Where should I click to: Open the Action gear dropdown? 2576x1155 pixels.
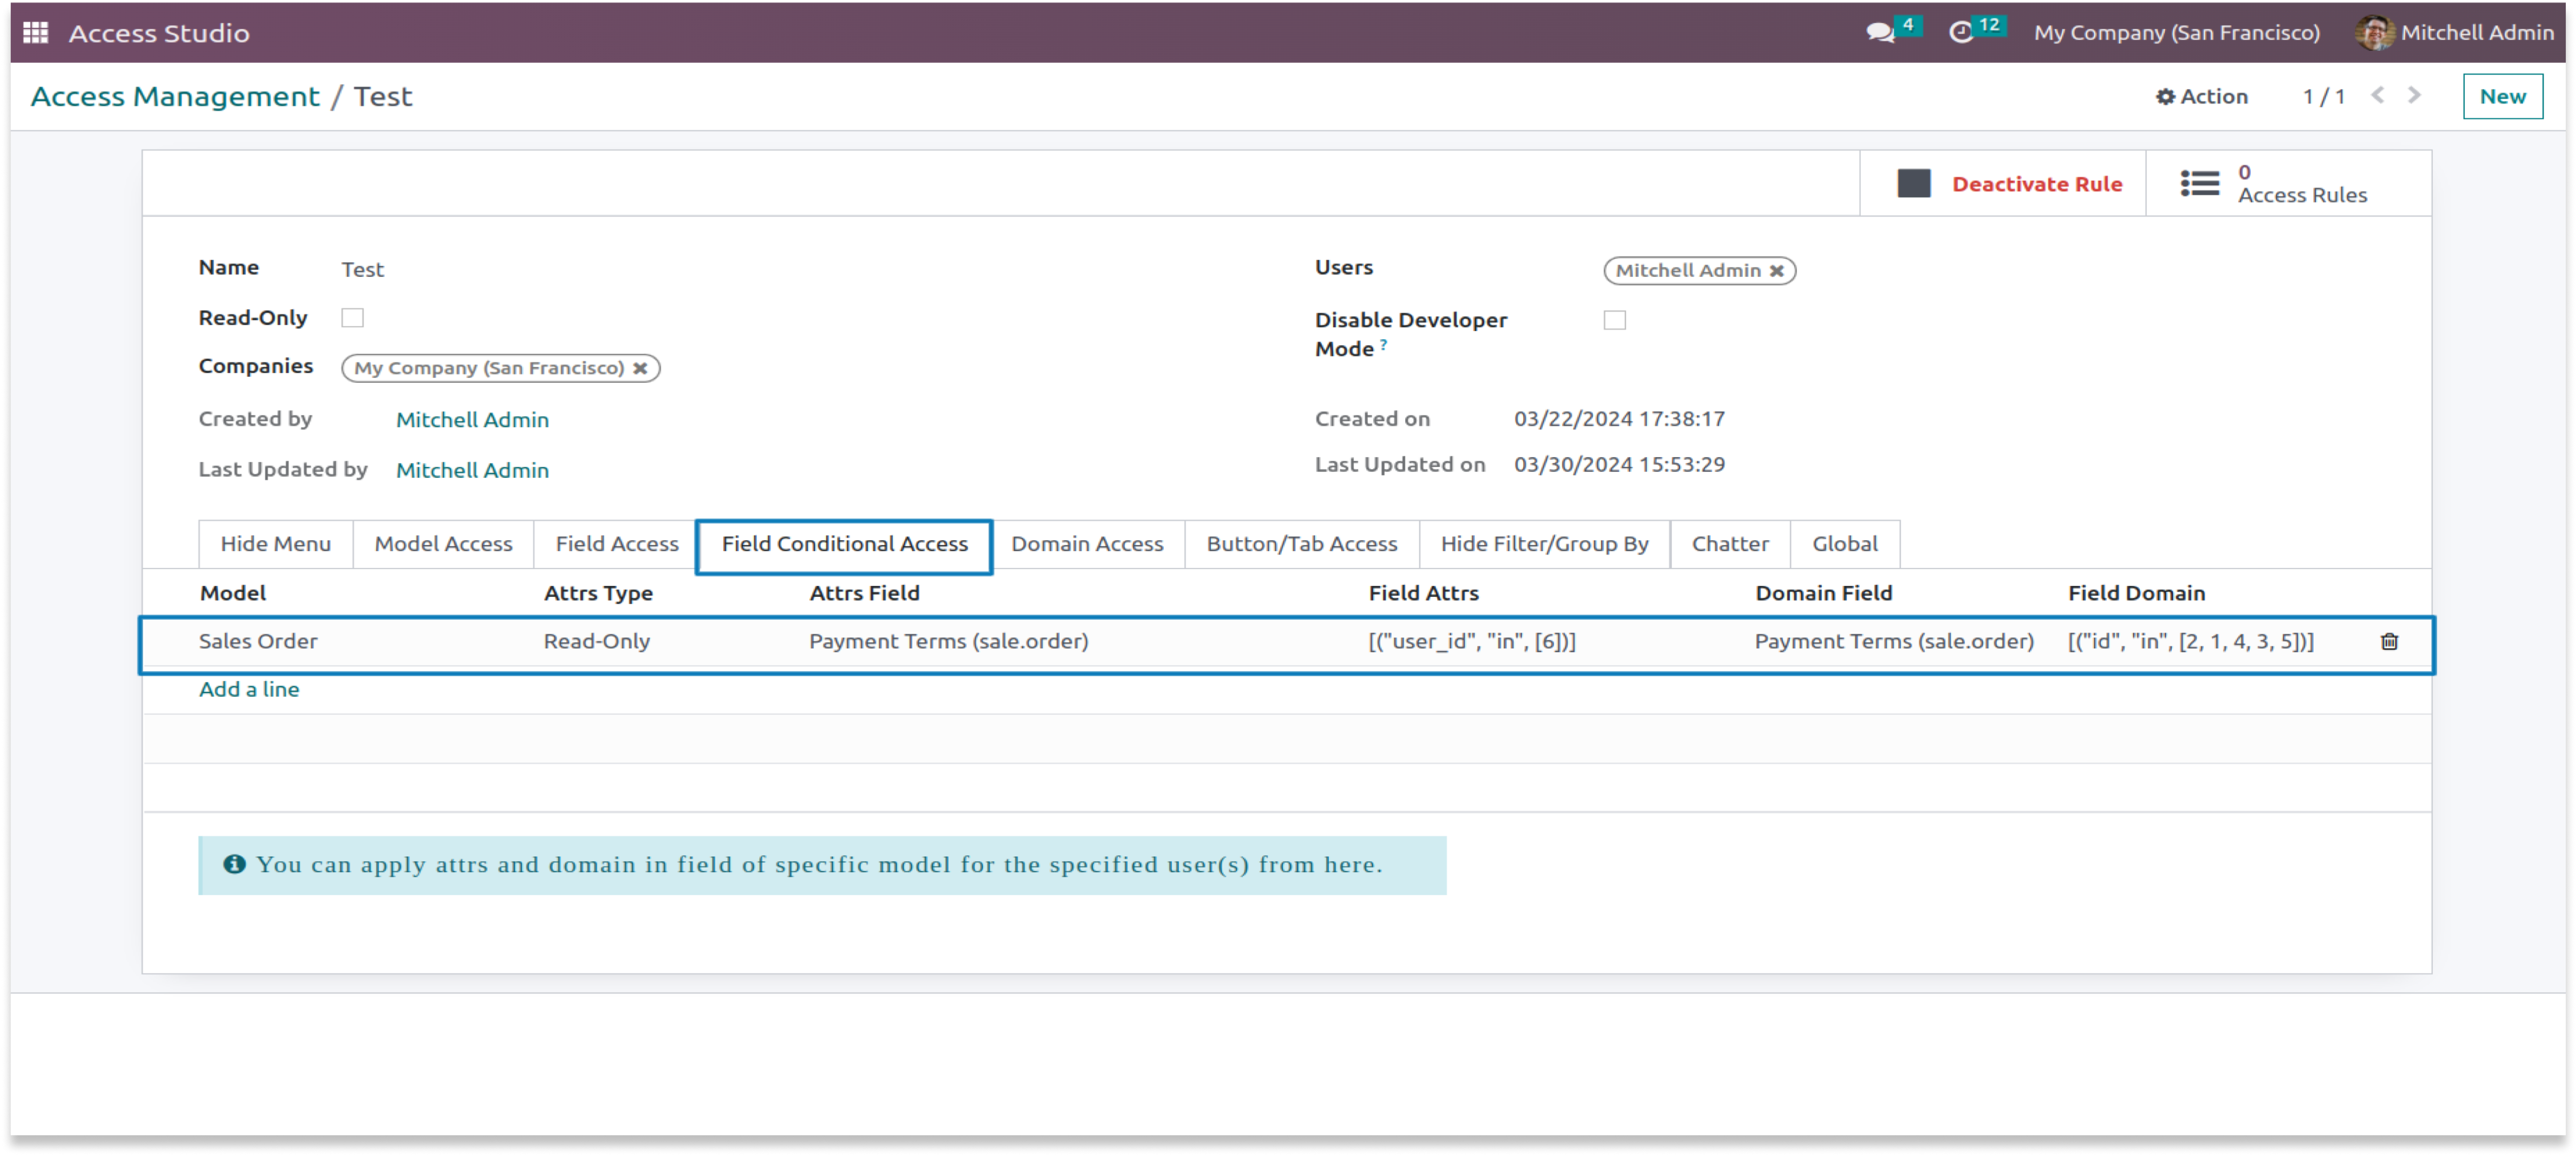2202,97
